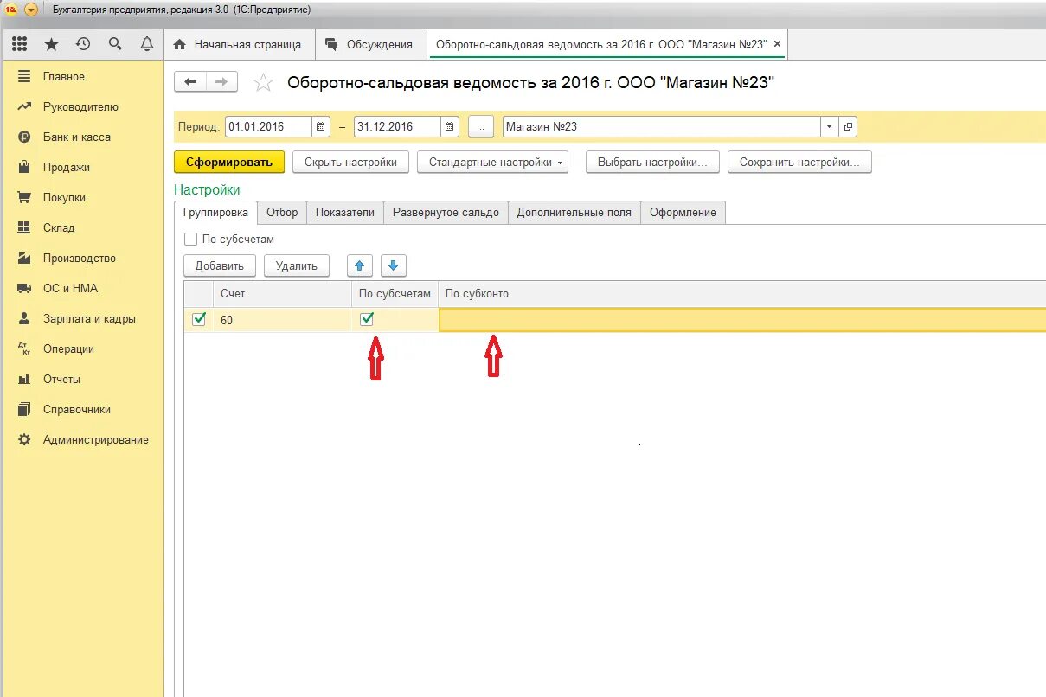The width and height of the screenshot is (1046, 697).
Task: Go forward with the right arrow button
Action: pyautogui.click(x=221, y=81)
